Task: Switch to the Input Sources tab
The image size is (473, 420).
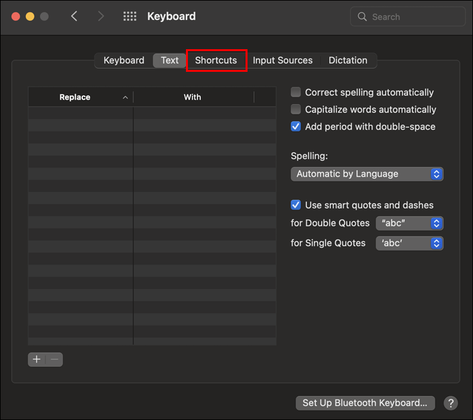Action: coord(283,60)
